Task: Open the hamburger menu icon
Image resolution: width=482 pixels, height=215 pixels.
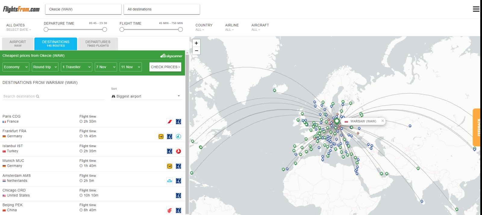Action: pos(476,9)
